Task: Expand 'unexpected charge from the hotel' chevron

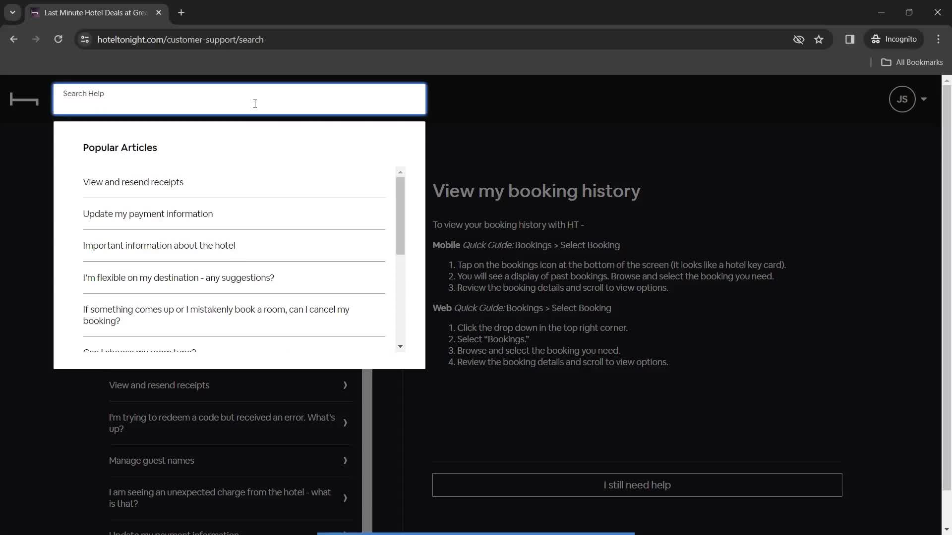Action: [x=345, y=498]
